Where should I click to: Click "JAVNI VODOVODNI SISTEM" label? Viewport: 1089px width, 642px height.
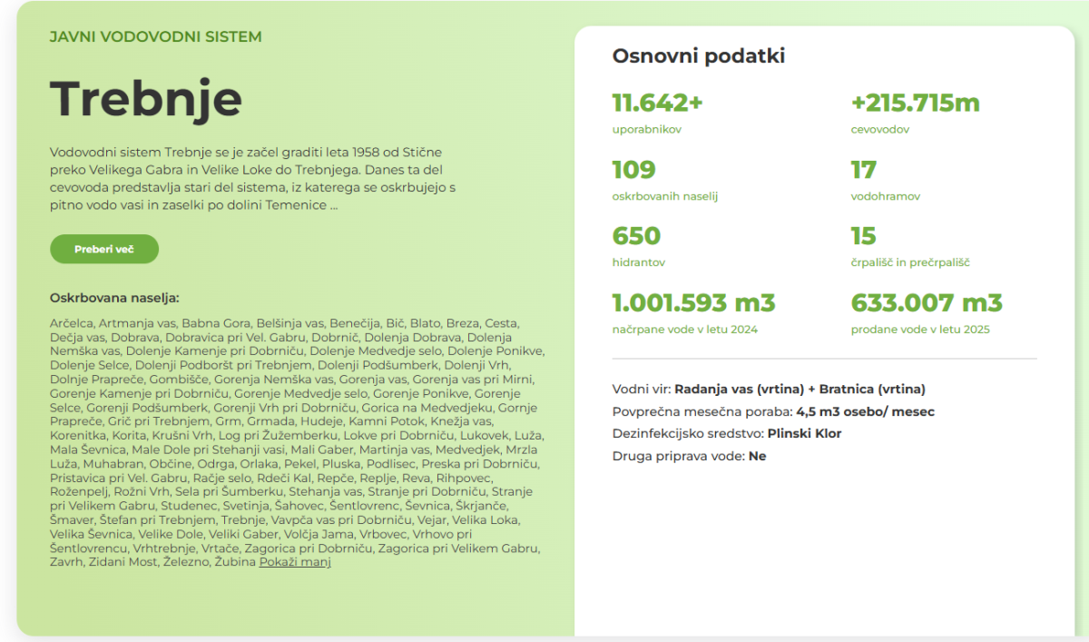click(155, 37)
